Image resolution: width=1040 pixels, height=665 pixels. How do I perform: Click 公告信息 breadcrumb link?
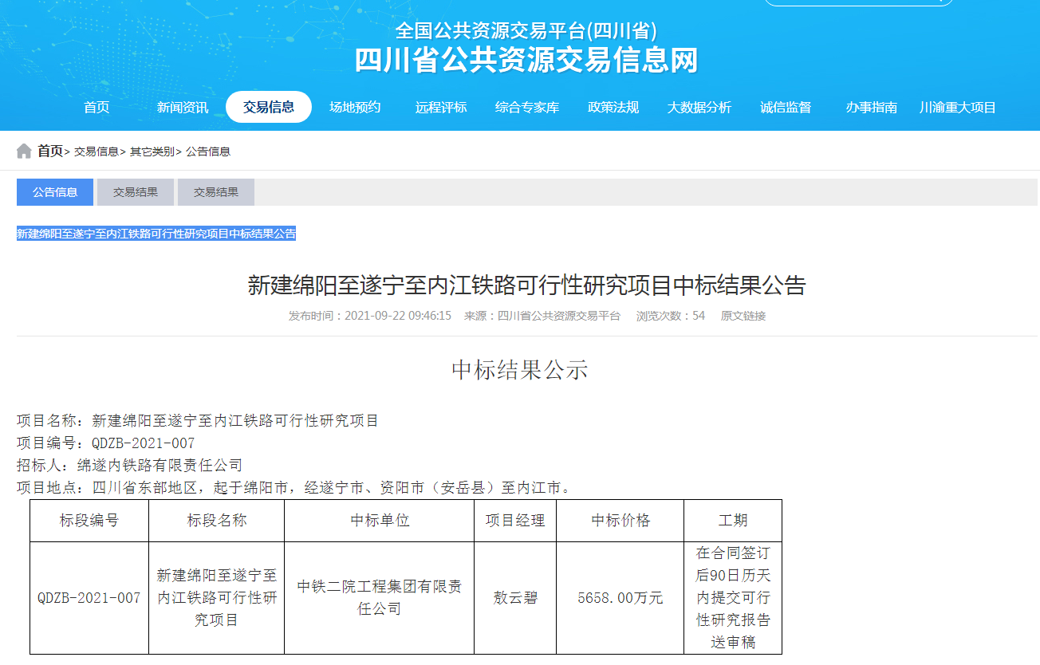point(208,151)
